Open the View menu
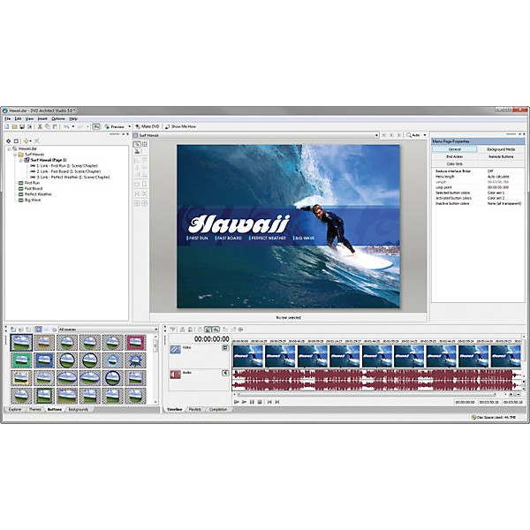 [30, 118]
